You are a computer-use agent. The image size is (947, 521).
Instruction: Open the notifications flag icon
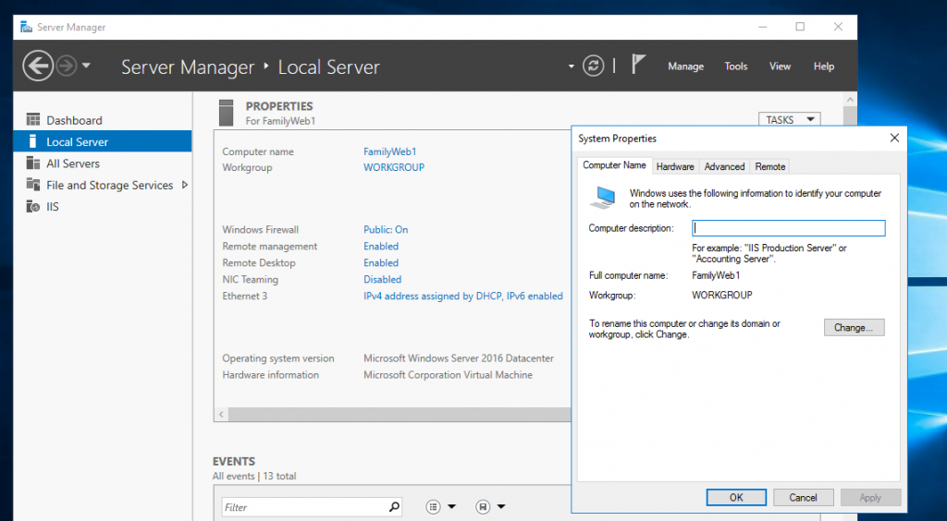(638, 64)
